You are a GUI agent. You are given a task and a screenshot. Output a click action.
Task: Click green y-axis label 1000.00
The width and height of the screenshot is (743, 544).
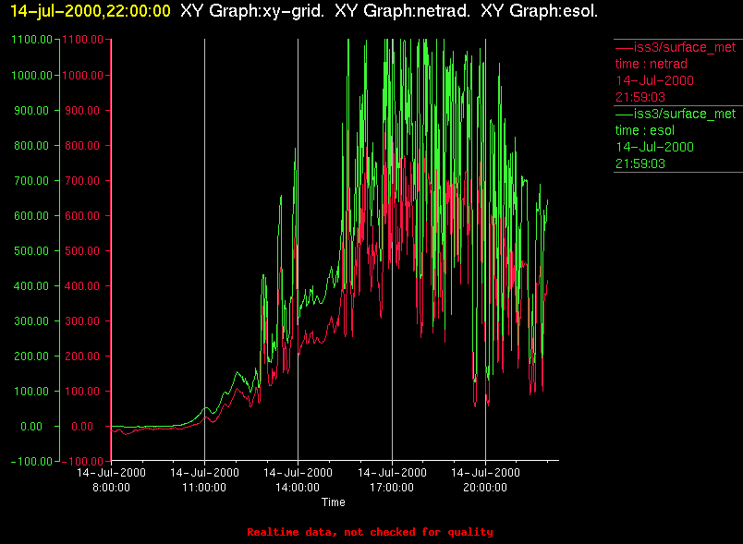click(31, 76)
